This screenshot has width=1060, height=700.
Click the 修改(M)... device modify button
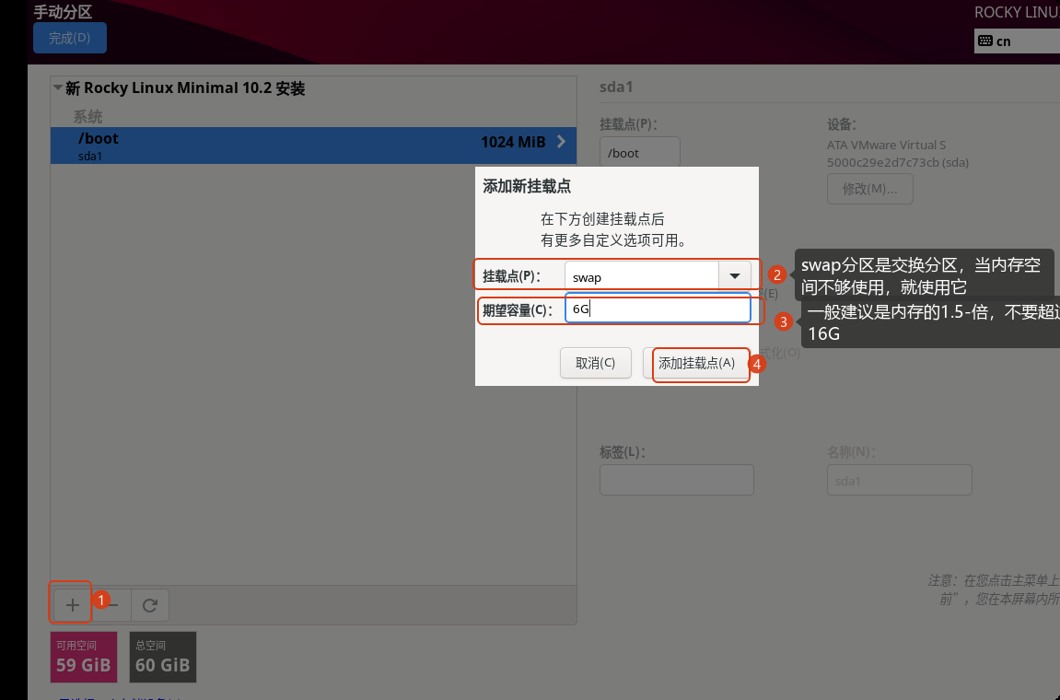point(870,189)
